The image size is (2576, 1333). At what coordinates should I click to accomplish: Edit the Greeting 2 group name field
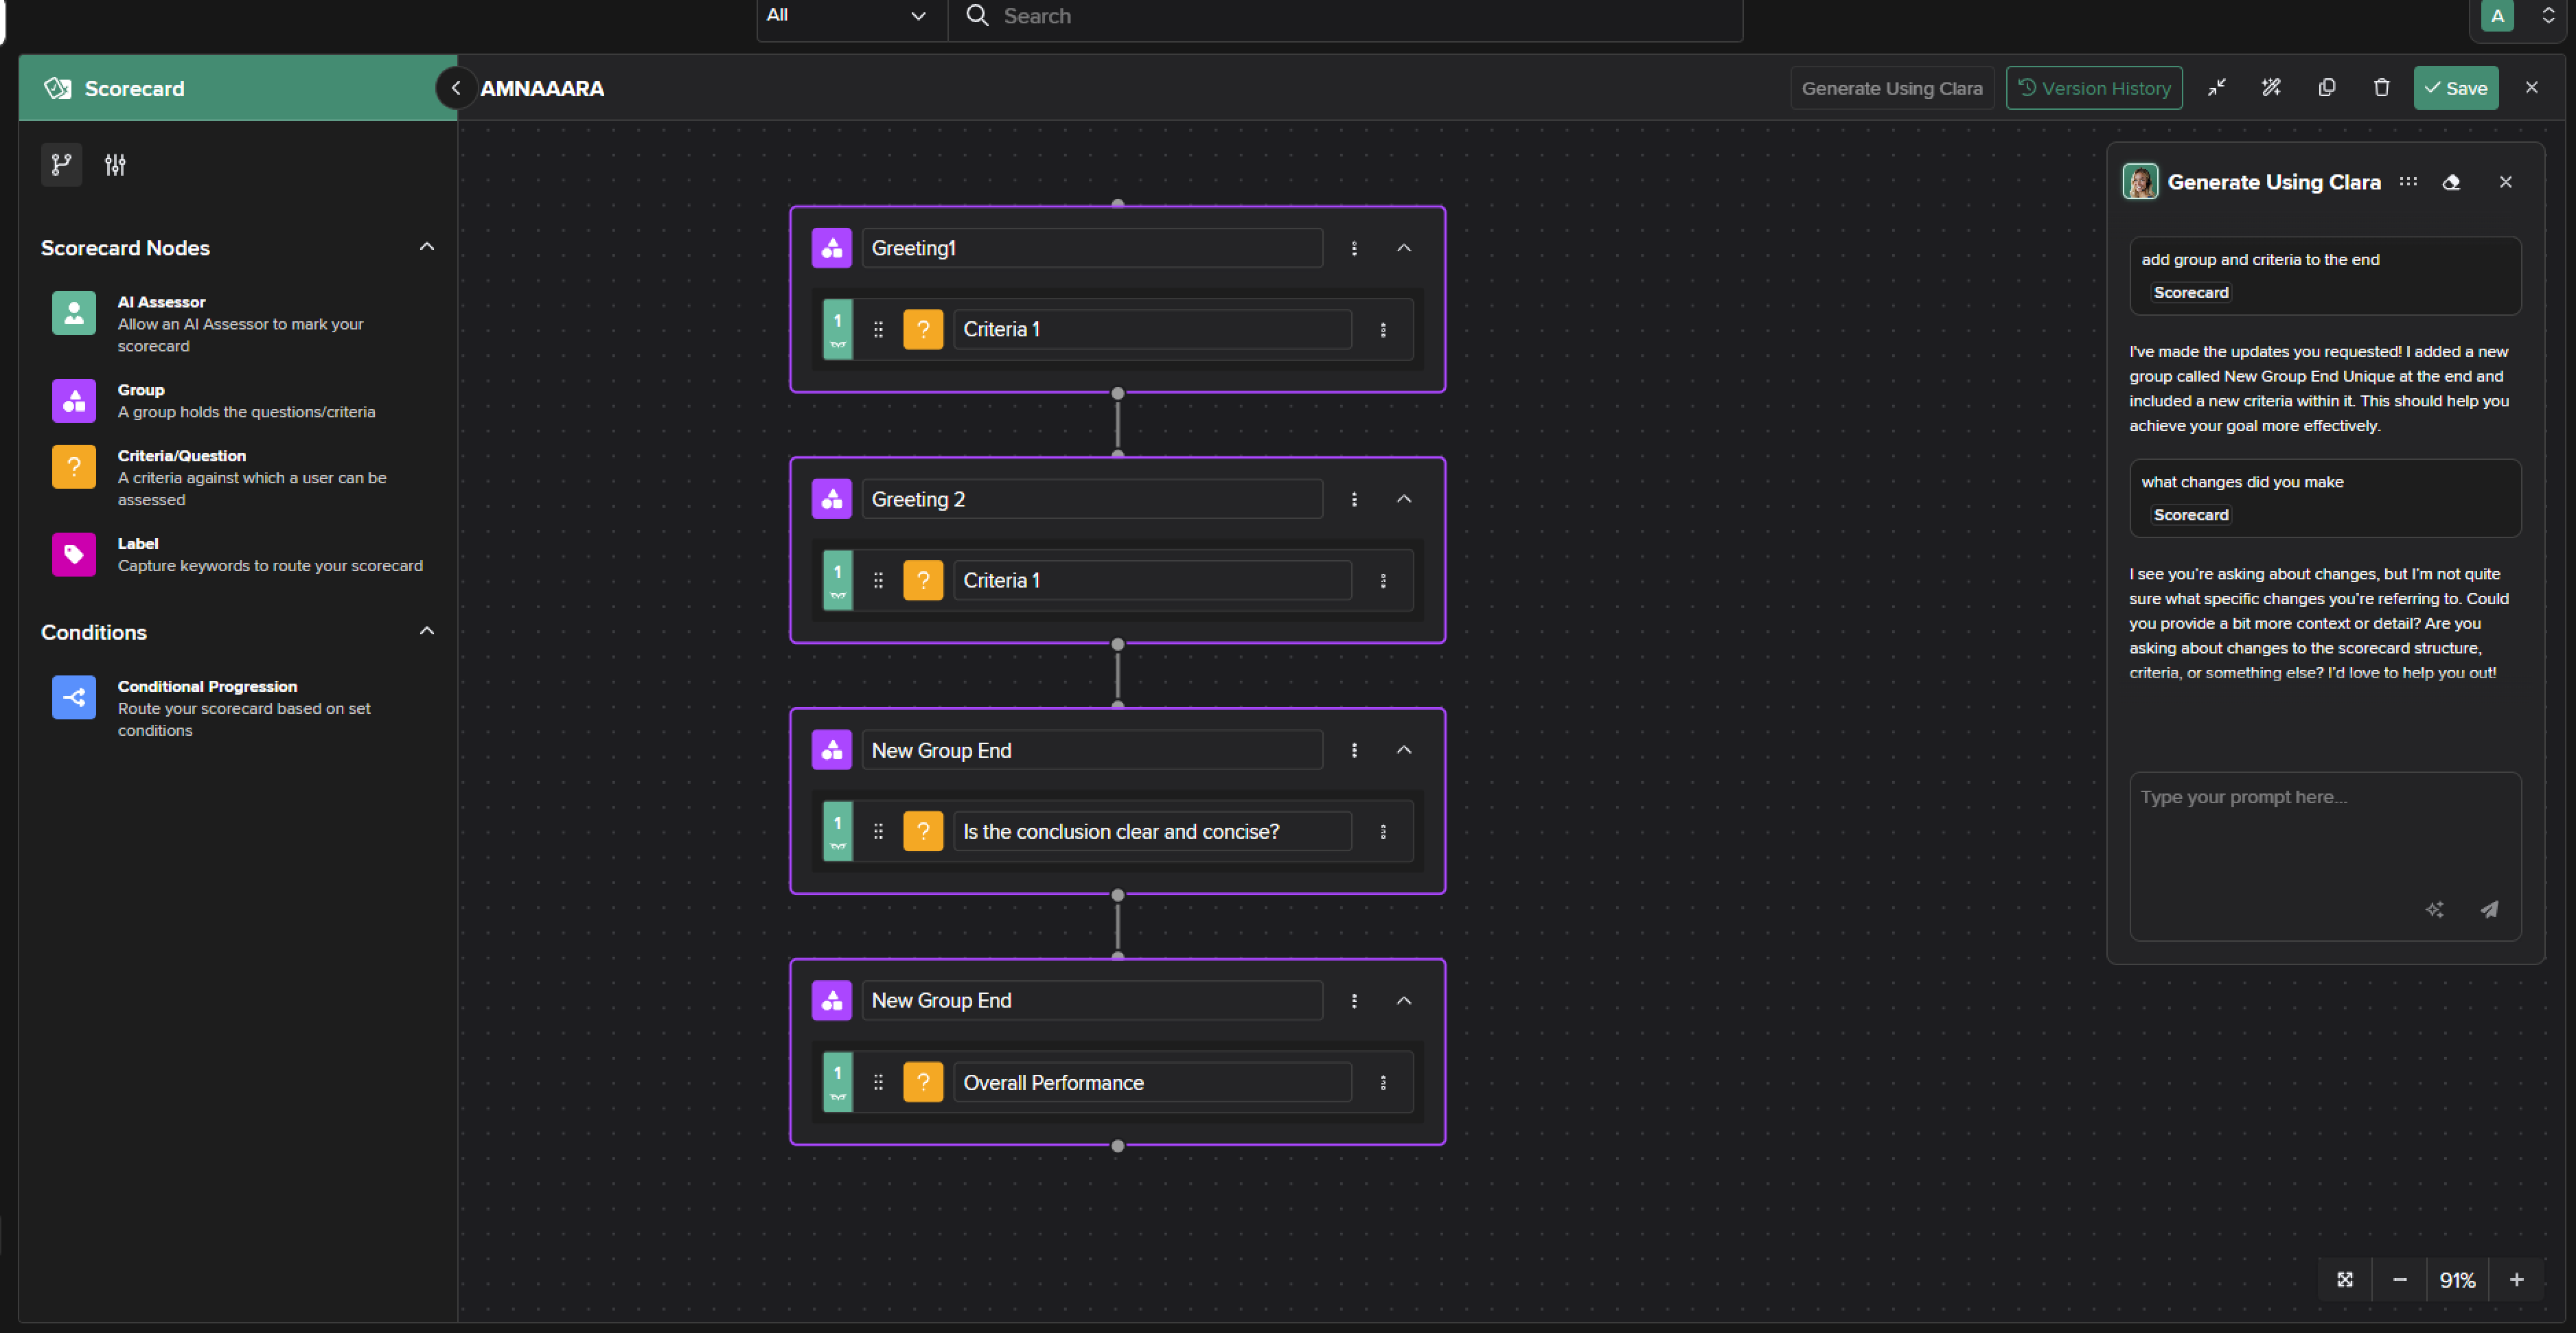click(1092, 499)
